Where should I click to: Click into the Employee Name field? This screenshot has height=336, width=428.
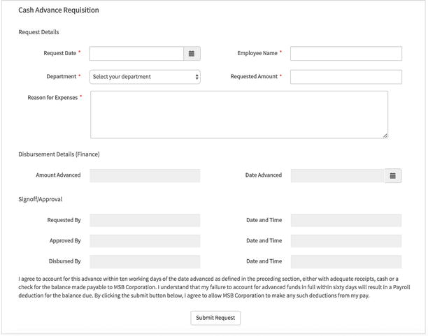345,54
